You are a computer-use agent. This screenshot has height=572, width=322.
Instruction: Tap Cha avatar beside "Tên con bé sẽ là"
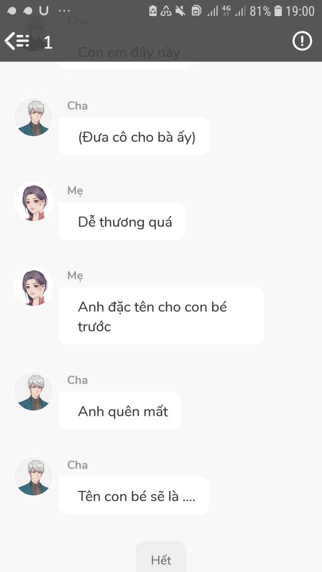(33, 477)
